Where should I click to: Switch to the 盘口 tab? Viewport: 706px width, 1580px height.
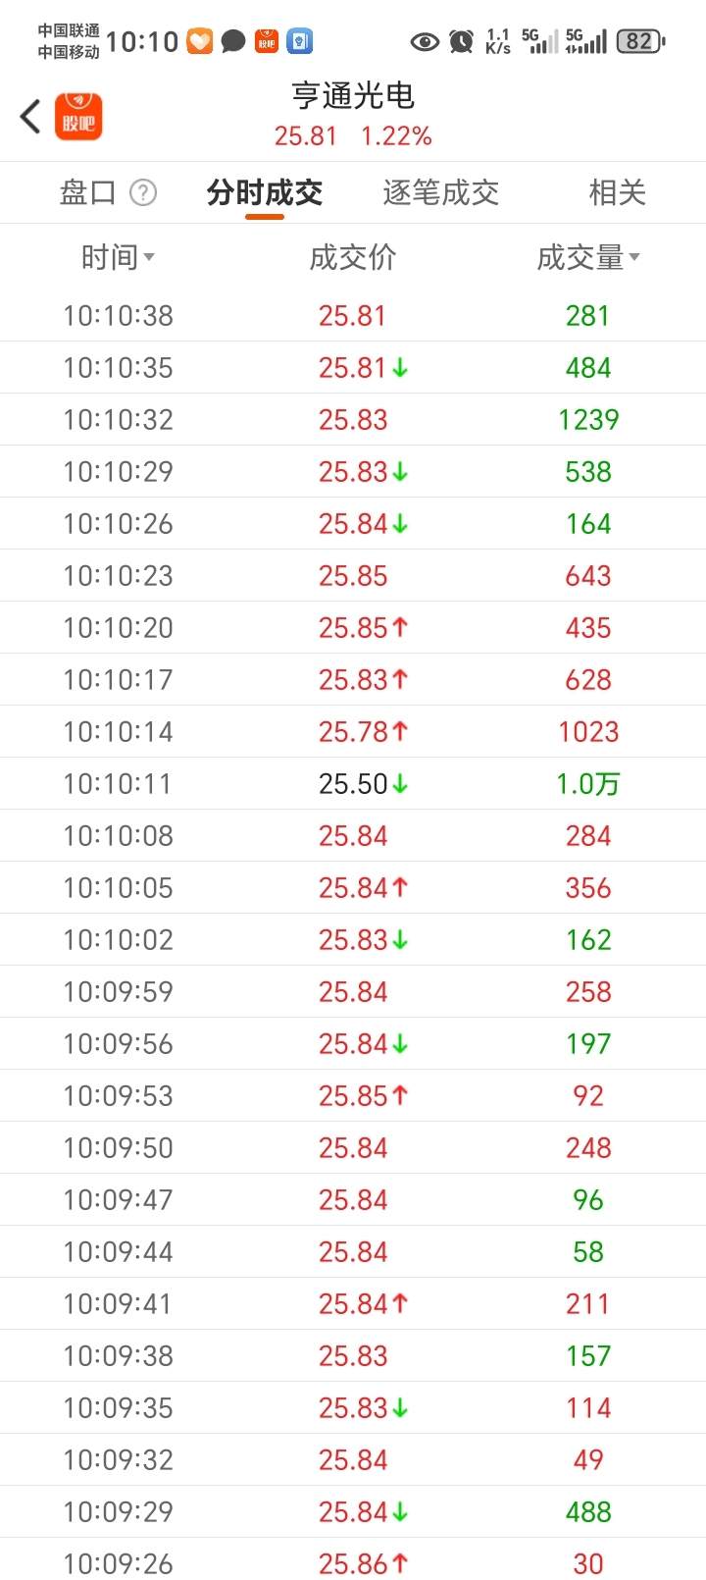click(88, 192)
